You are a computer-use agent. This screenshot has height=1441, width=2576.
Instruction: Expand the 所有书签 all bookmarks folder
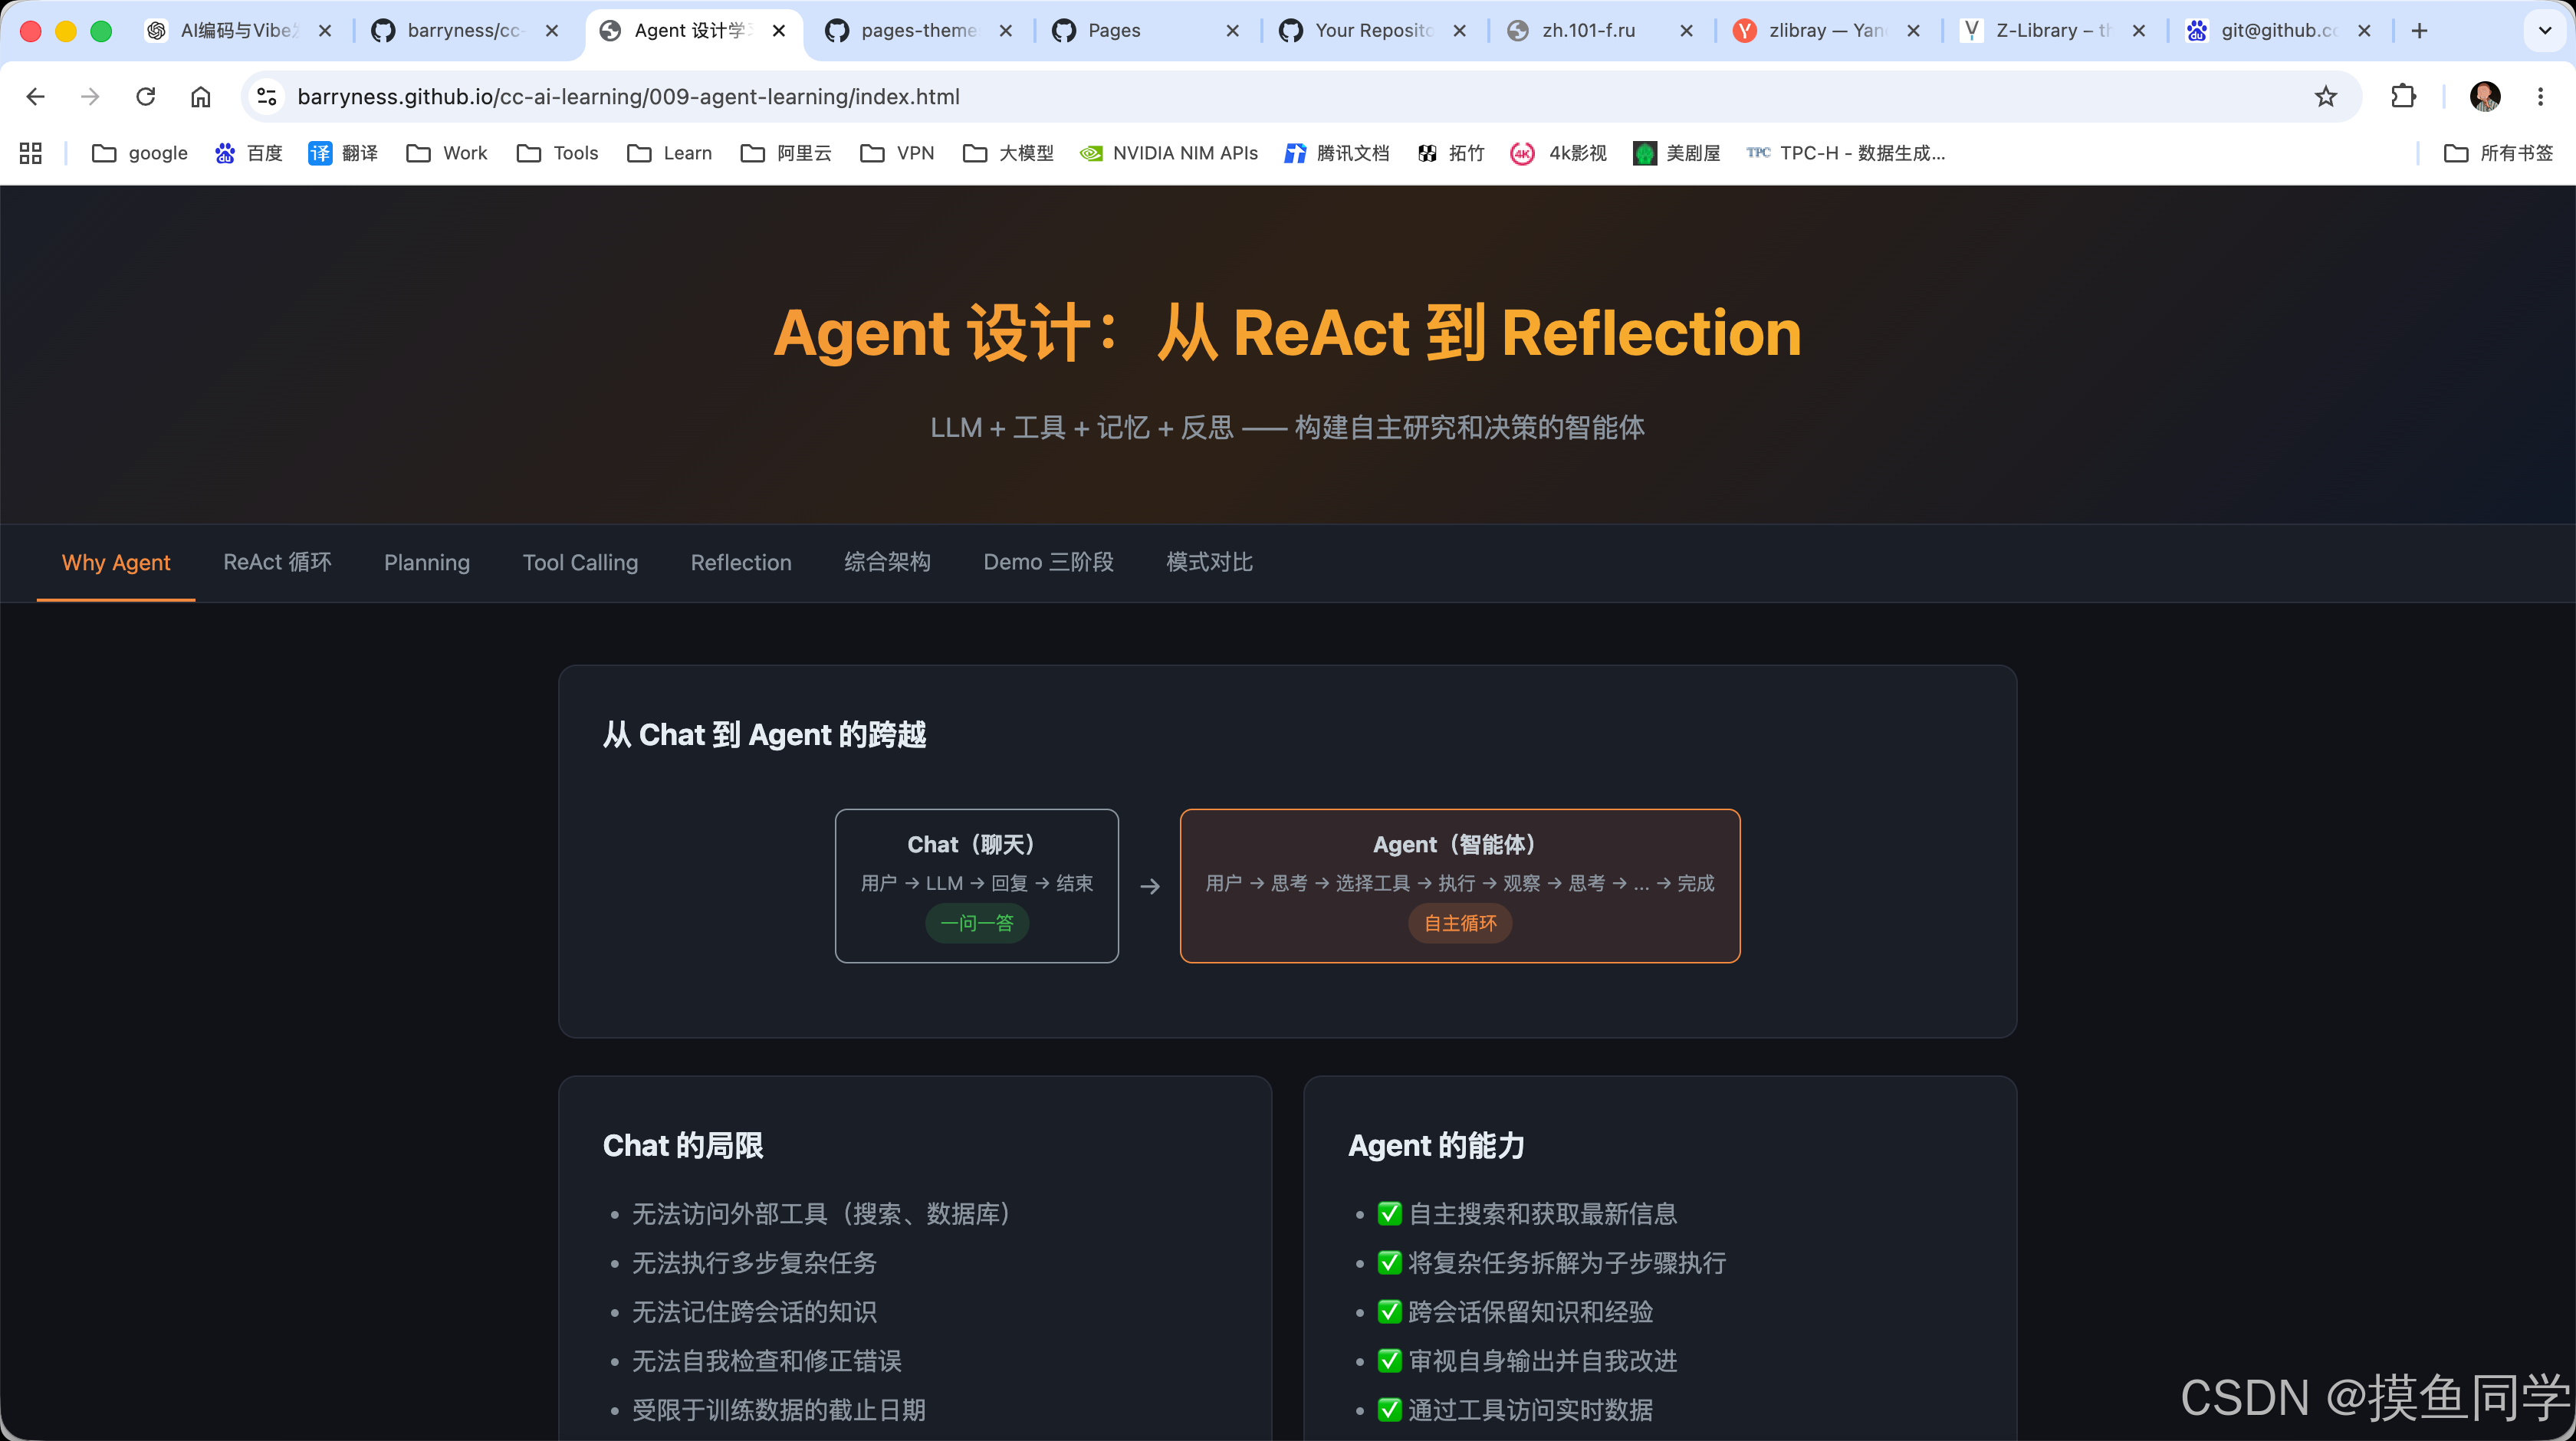(2498, 153)
